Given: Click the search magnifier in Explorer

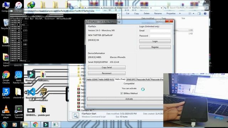Looking at the screenshot, I should [207, 8].
